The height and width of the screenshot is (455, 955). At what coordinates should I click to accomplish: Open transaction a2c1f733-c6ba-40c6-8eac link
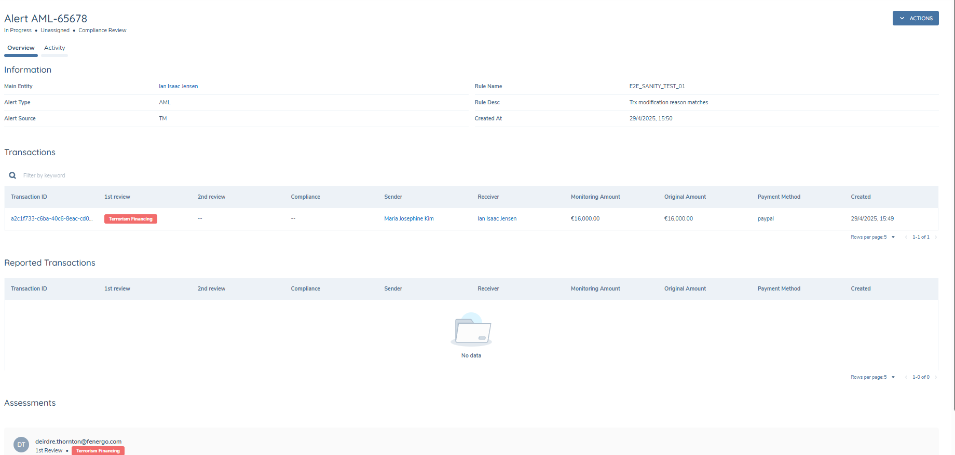click(x=51, y=219)
